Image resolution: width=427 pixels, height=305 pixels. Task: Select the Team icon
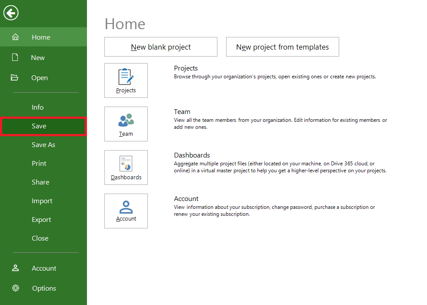pyautogui.click(x=126, y=124)
